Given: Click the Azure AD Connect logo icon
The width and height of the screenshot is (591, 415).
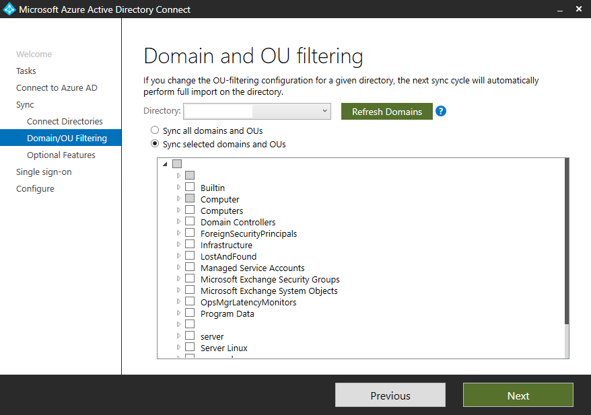Looking at the screenshot, I should 9,9.
